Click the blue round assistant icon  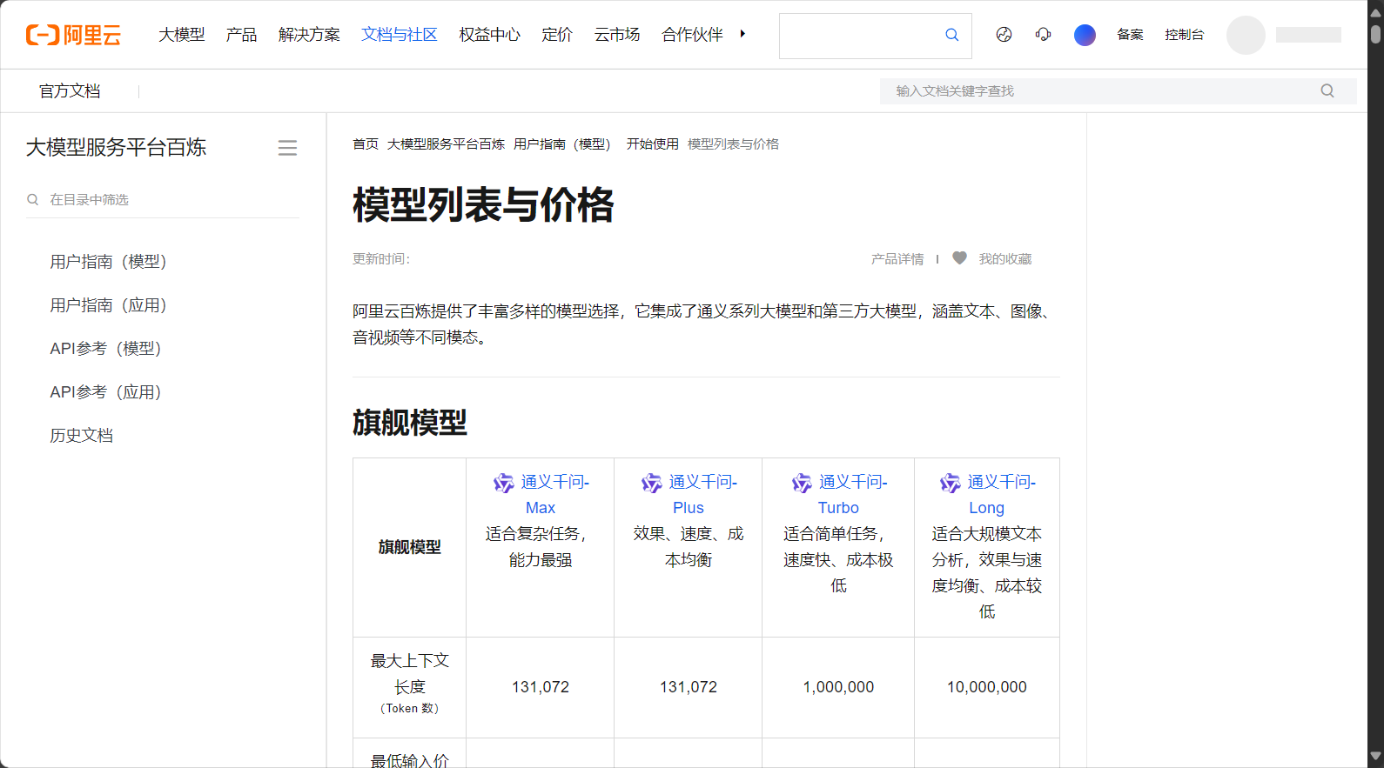pos(1085,35)
